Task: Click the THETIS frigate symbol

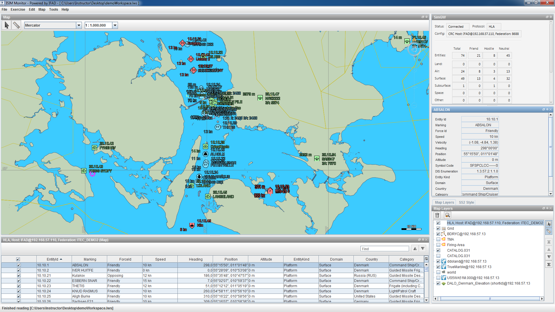Action: (x=218, y=127)
